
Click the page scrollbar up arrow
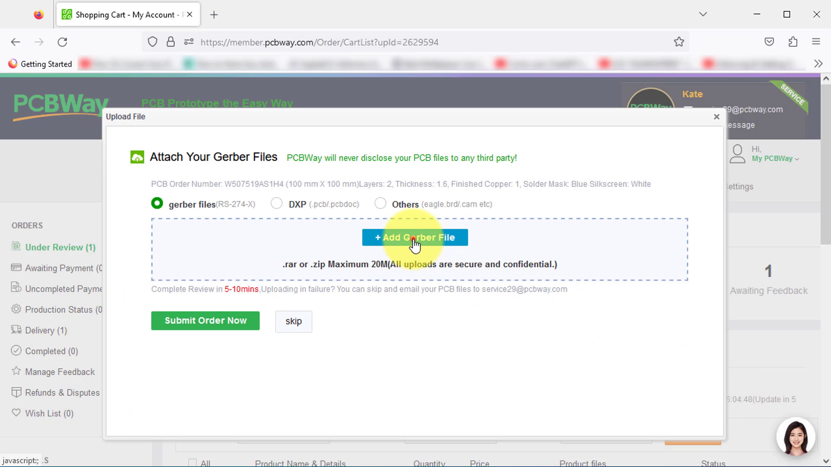tap(826, 79)
